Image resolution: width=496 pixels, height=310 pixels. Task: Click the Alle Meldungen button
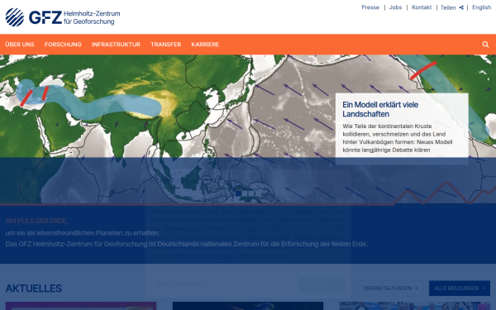460,289
